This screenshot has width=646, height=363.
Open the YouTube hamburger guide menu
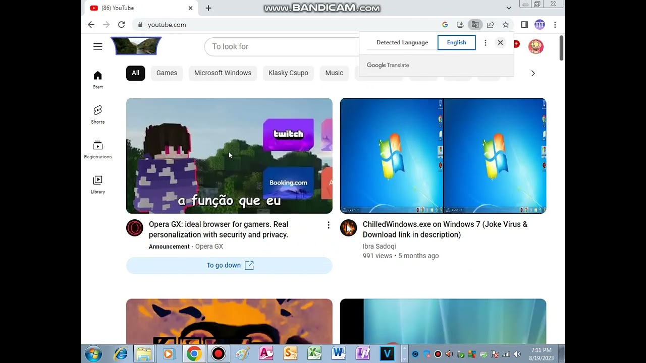click(98, 46)
